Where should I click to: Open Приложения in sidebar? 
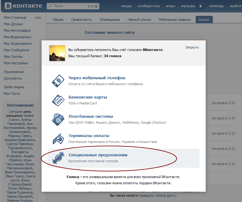(14, 72)
